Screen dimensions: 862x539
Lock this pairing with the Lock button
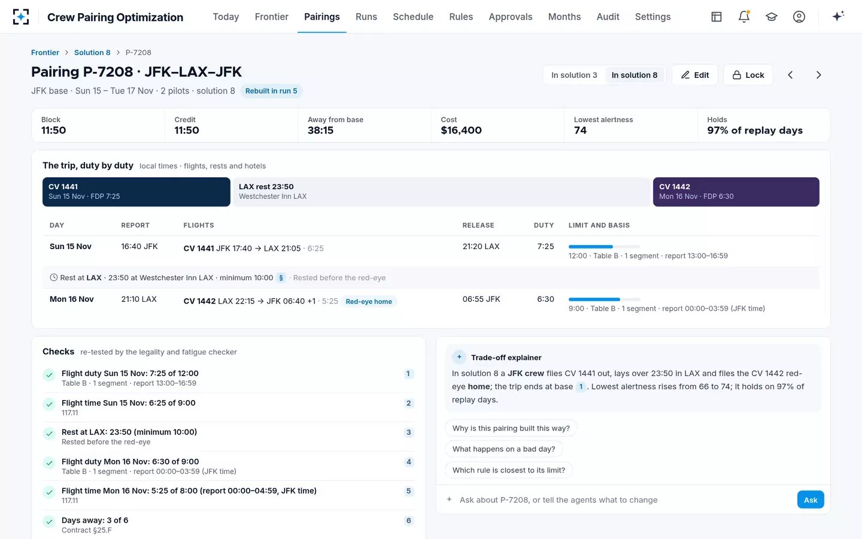748,75
